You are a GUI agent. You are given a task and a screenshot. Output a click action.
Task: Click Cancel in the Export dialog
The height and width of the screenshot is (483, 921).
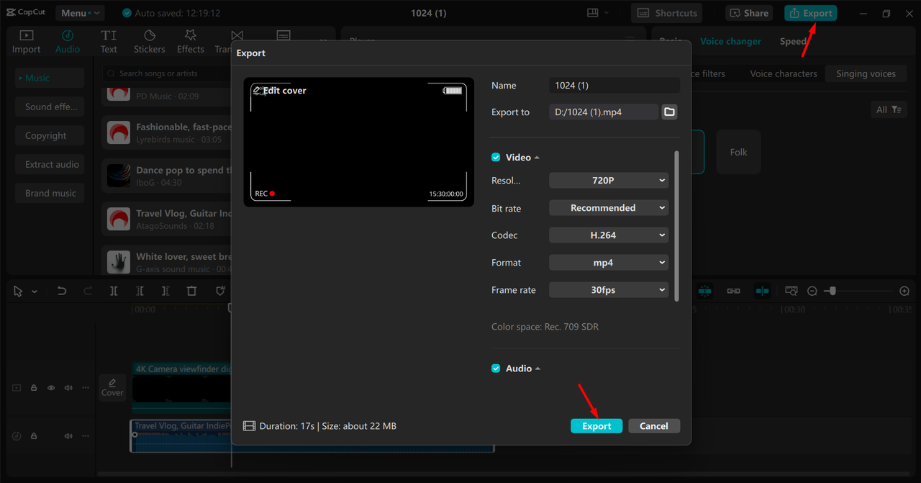tap(654, 425)
